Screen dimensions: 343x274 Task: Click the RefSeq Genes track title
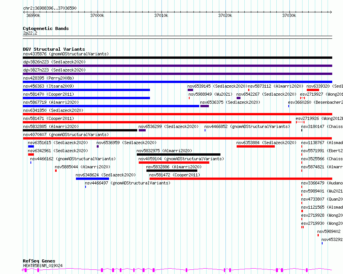click(x=39, y=261)
